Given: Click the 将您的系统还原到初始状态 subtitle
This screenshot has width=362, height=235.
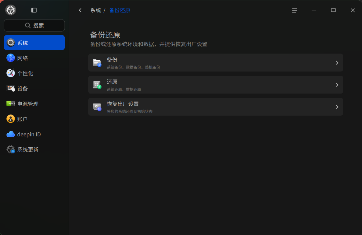Looking at the screenshot, I should 130,111.
